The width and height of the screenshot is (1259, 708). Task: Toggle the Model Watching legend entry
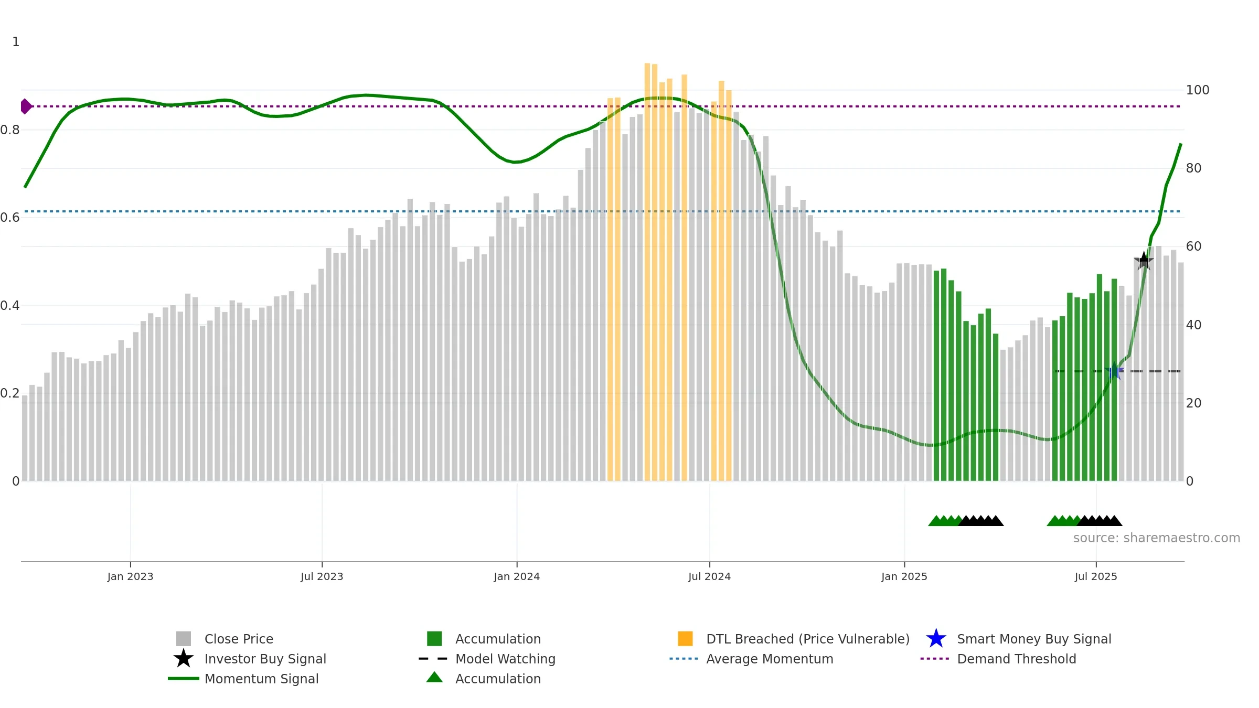[x=487, y=659]
